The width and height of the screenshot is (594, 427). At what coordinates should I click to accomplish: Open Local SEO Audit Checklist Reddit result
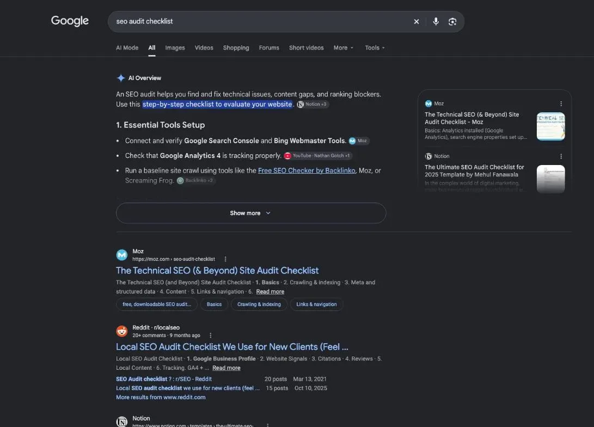click(x=232, y=347)
